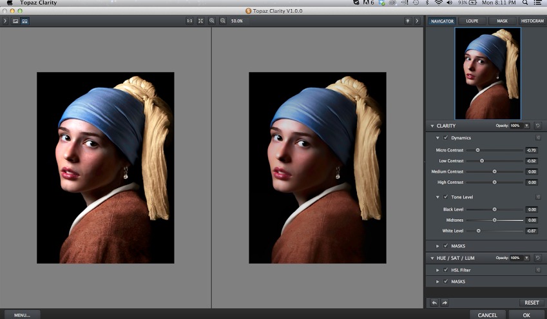
Task: Click the Tone Level row options icon
Action: click(x=538, y=197)
